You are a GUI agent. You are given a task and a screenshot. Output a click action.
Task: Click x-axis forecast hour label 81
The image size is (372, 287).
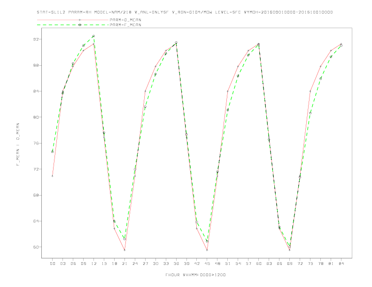point(331,264)
